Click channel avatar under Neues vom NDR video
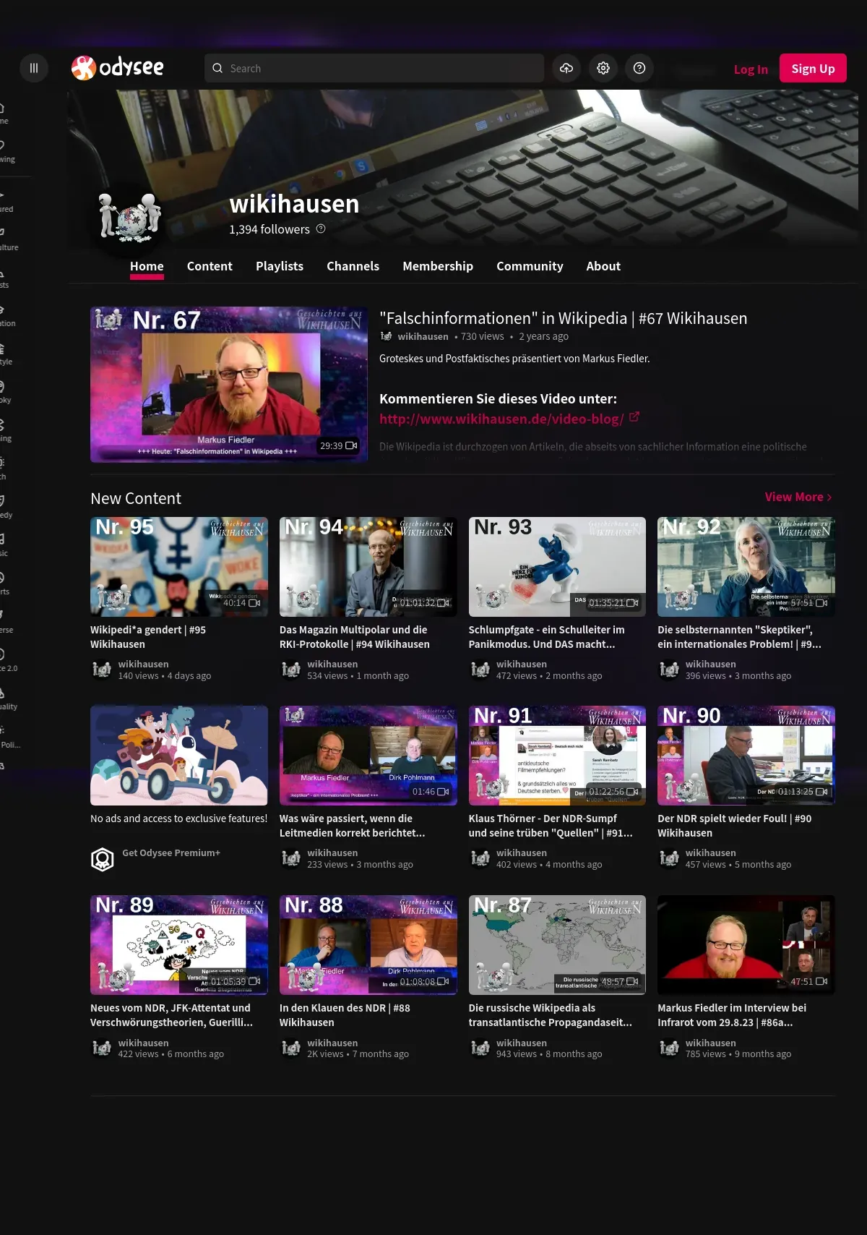867x1235 pixels. click(x=102, y=1048)
